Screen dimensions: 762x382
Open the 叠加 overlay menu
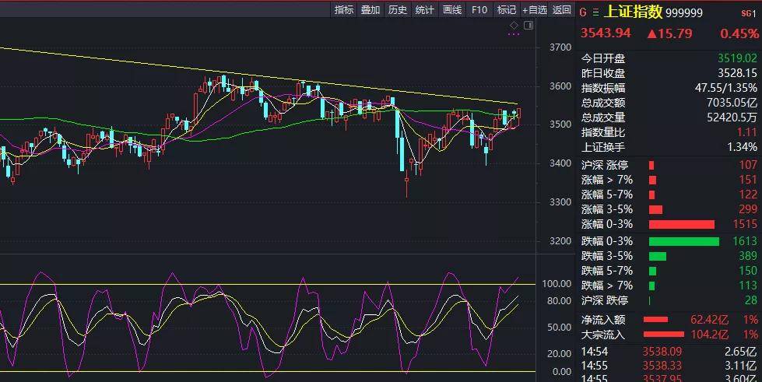[370, 10]
